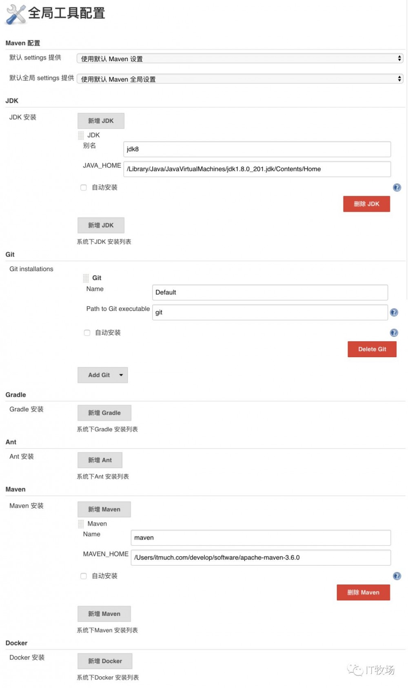Expand the Add Git dropdown button
Viewport: 408px width, 688px height.
pos(103,375)
